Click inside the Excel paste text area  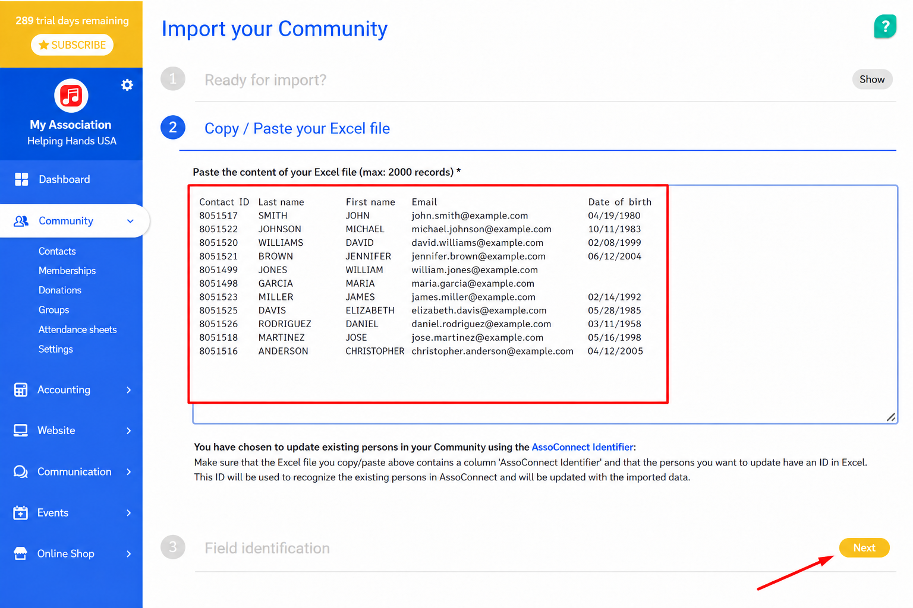[x=545, y=305]
